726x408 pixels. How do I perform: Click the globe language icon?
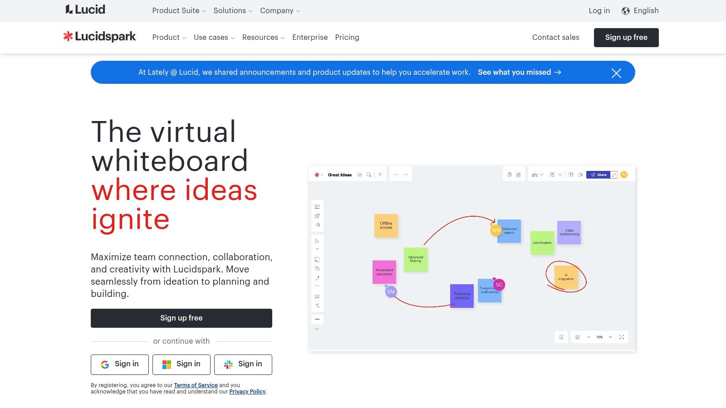tap(626, 11)
